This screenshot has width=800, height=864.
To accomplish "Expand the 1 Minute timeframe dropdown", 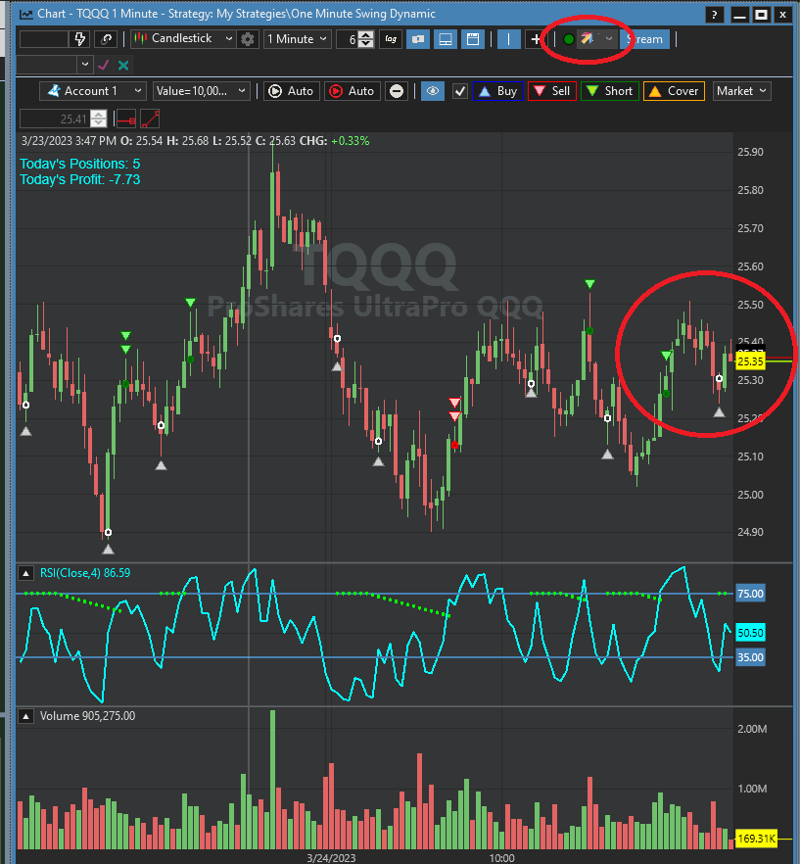I will coord(297,39).
